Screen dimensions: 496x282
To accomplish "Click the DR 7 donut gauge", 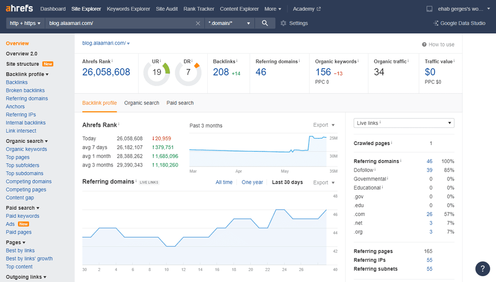I will (x=188, y=73).
